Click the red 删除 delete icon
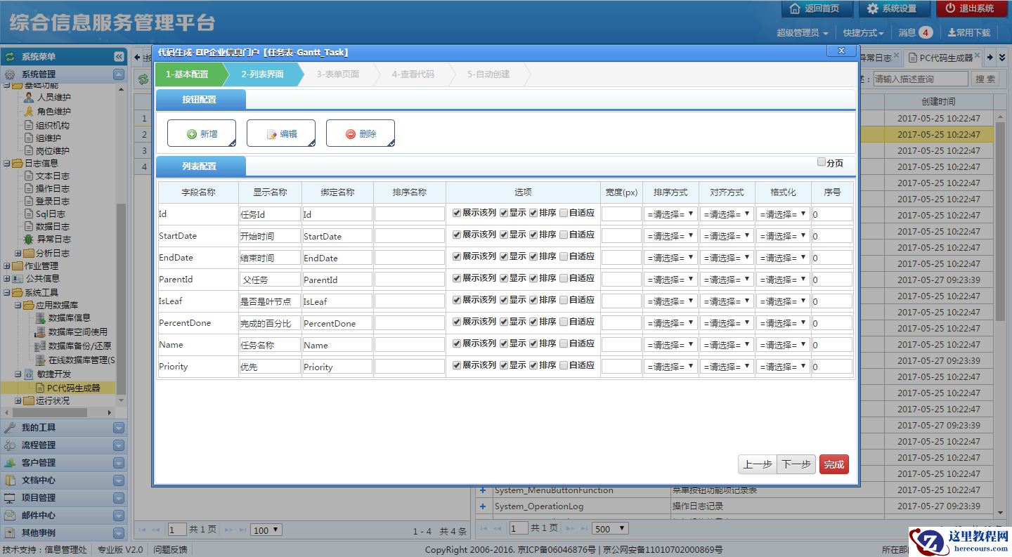Screen dimensions: 1012x557 point(350,134)
